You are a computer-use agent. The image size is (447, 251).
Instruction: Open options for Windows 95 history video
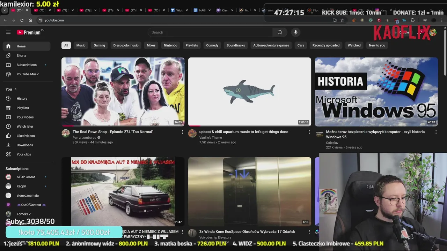(x=436, y=132)
